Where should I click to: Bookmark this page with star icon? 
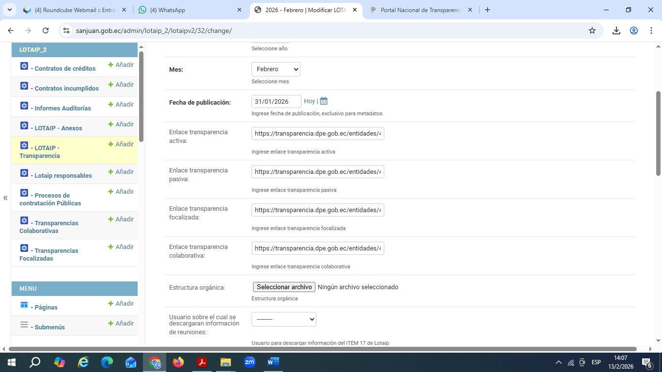(592, 31)
